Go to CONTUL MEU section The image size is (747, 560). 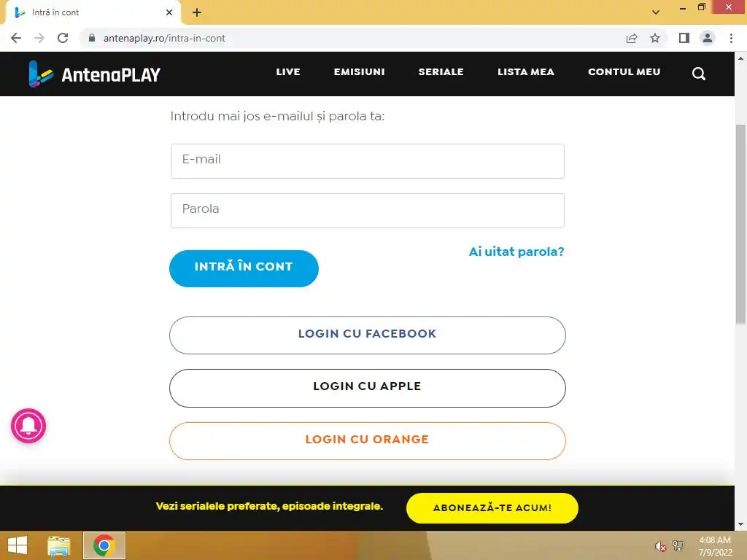coord(624,72)
